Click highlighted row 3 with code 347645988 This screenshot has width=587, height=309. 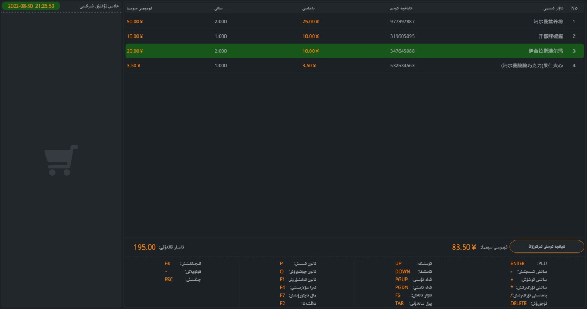(354, 51)
